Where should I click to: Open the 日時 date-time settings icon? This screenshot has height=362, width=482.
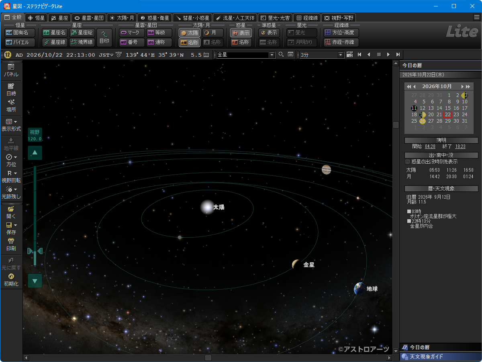point(11,89)
